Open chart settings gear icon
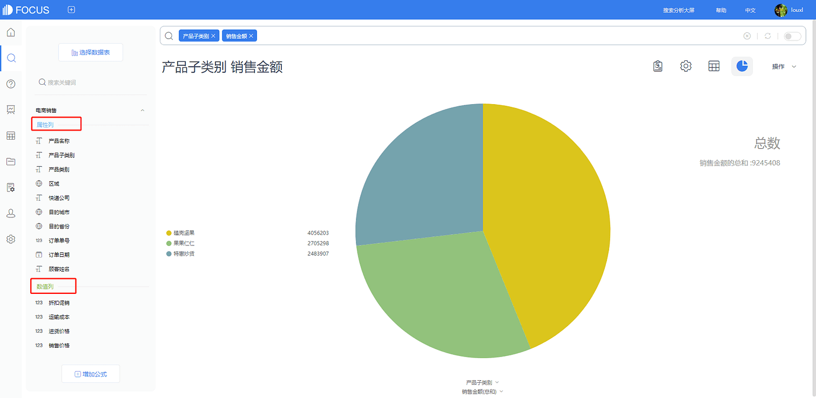The image size is (816, 398). pyautogui.click(x=686, y=66)
